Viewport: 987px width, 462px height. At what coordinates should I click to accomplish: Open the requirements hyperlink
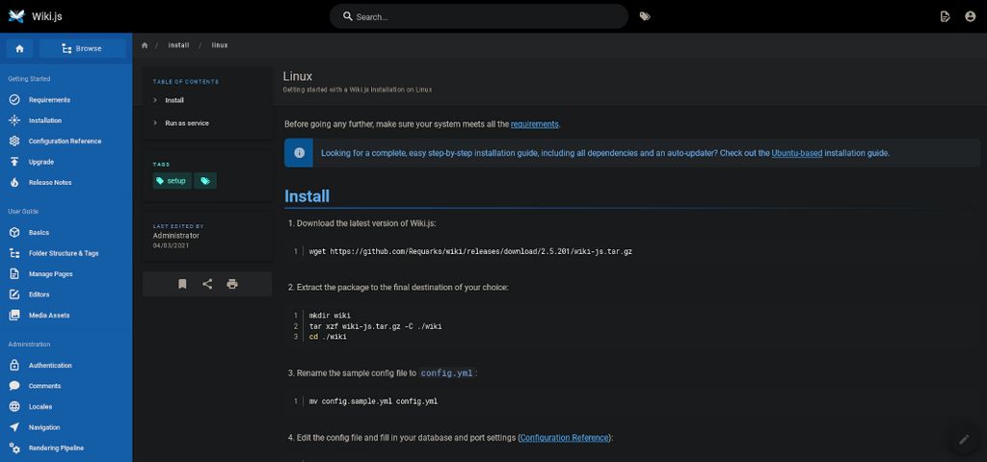pyautogui.click(x=534, y=124)
